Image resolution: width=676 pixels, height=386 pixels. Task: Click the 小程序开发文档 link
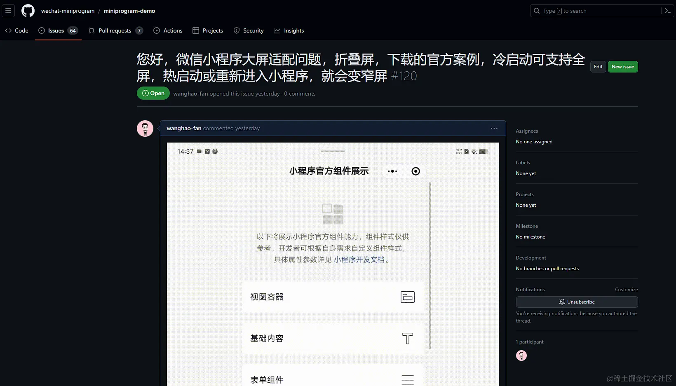coord(359,260)
